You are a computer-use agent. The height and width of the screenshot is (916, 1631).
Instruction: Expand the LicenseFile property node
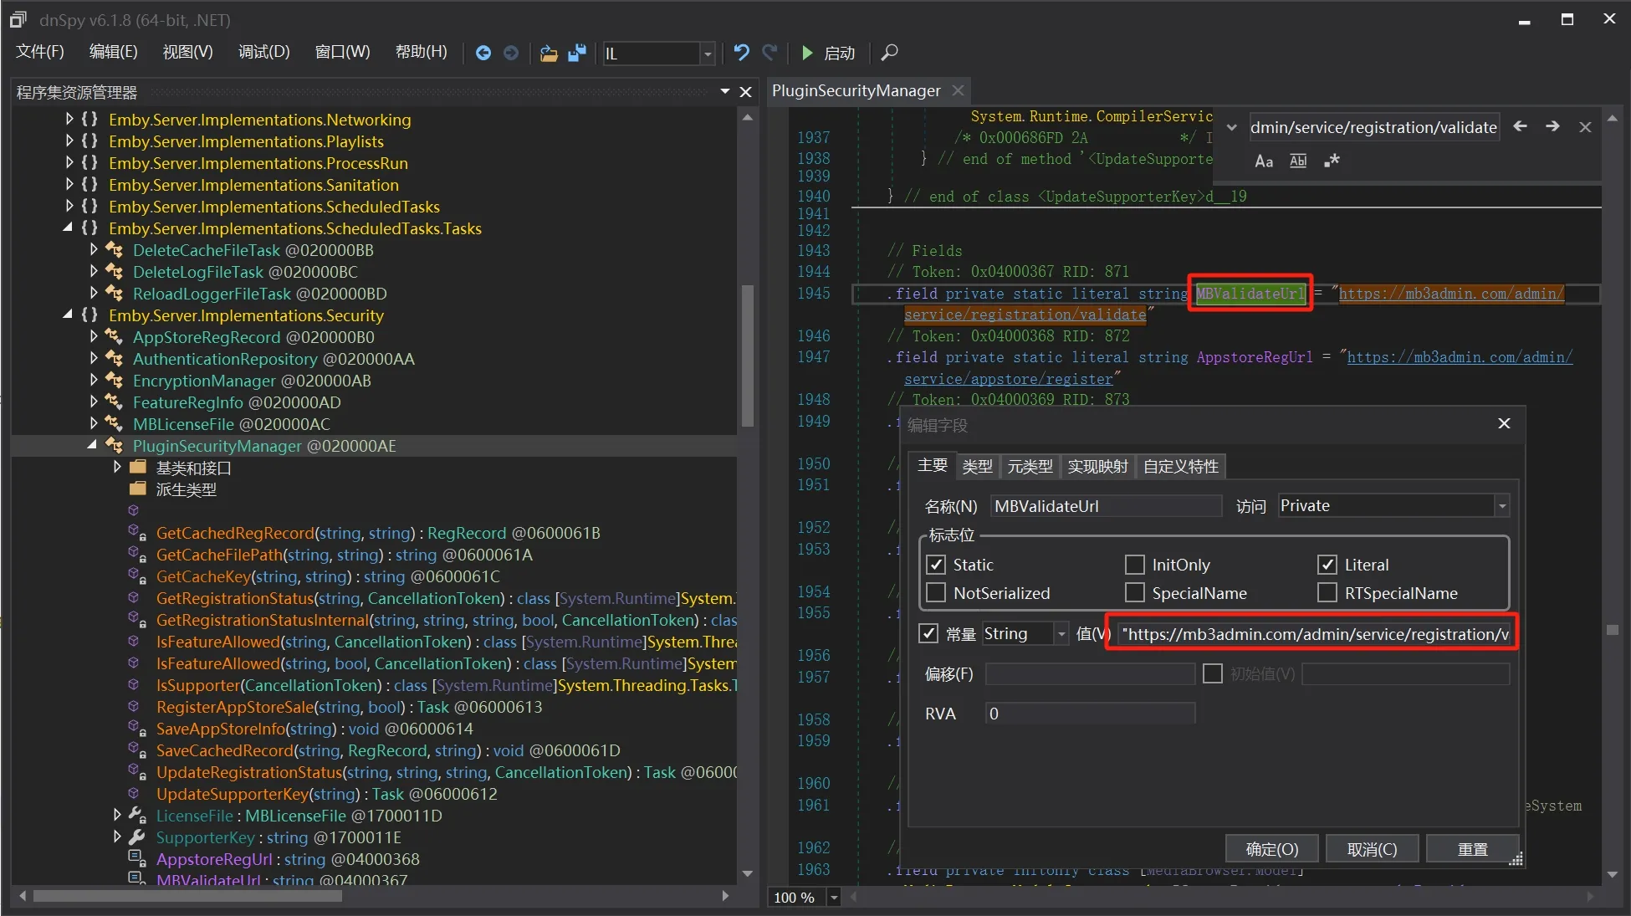pyautogui.click(x=117, y=815)
